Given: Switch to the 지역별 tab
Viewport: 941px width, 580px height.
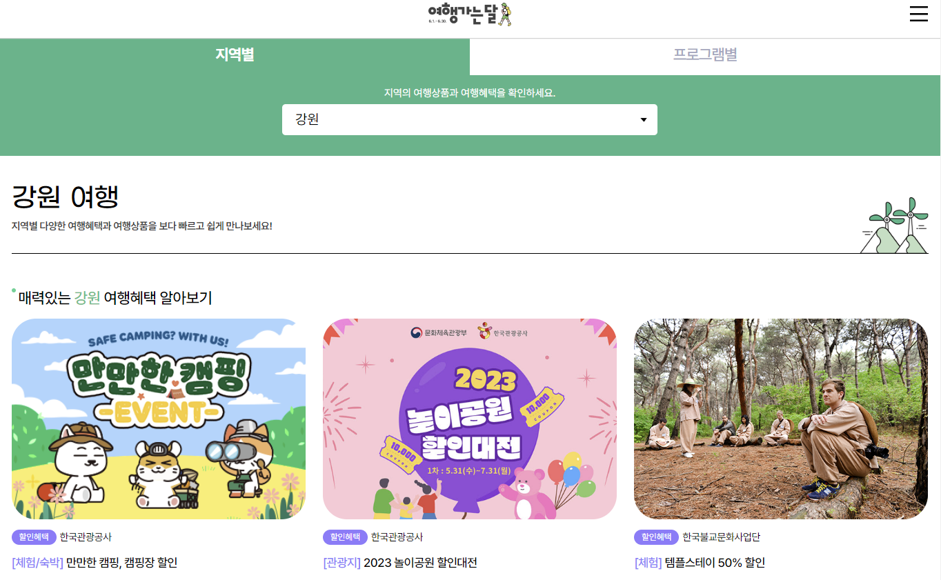Looking at the screenshot, I should click(x=235, y=56).
